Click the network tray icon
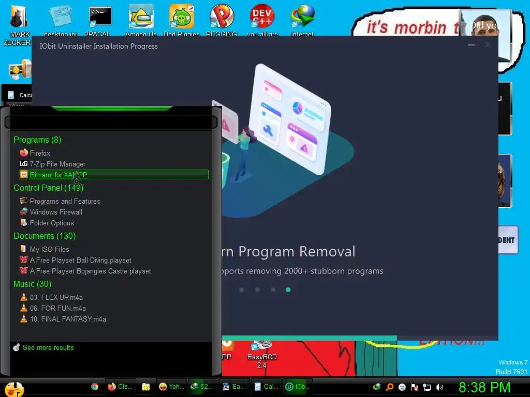530x397 pixels. click(427, 387)
